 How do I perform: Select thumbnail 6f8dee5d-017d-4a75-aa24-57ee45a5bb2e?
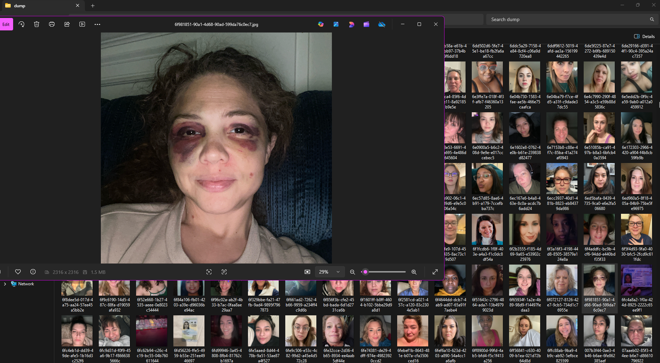(x=77, y=288)
